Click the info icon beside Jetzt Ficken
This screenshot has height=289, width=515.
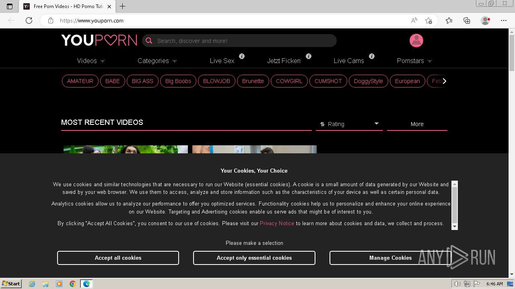pos(309,56)
